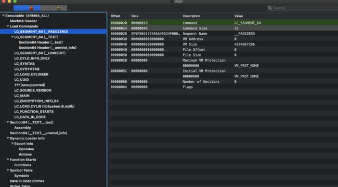Open Section64 Header (__text) entry
Image resolution: width=338 pixels, height=187 pixels.
coord(41,42)
